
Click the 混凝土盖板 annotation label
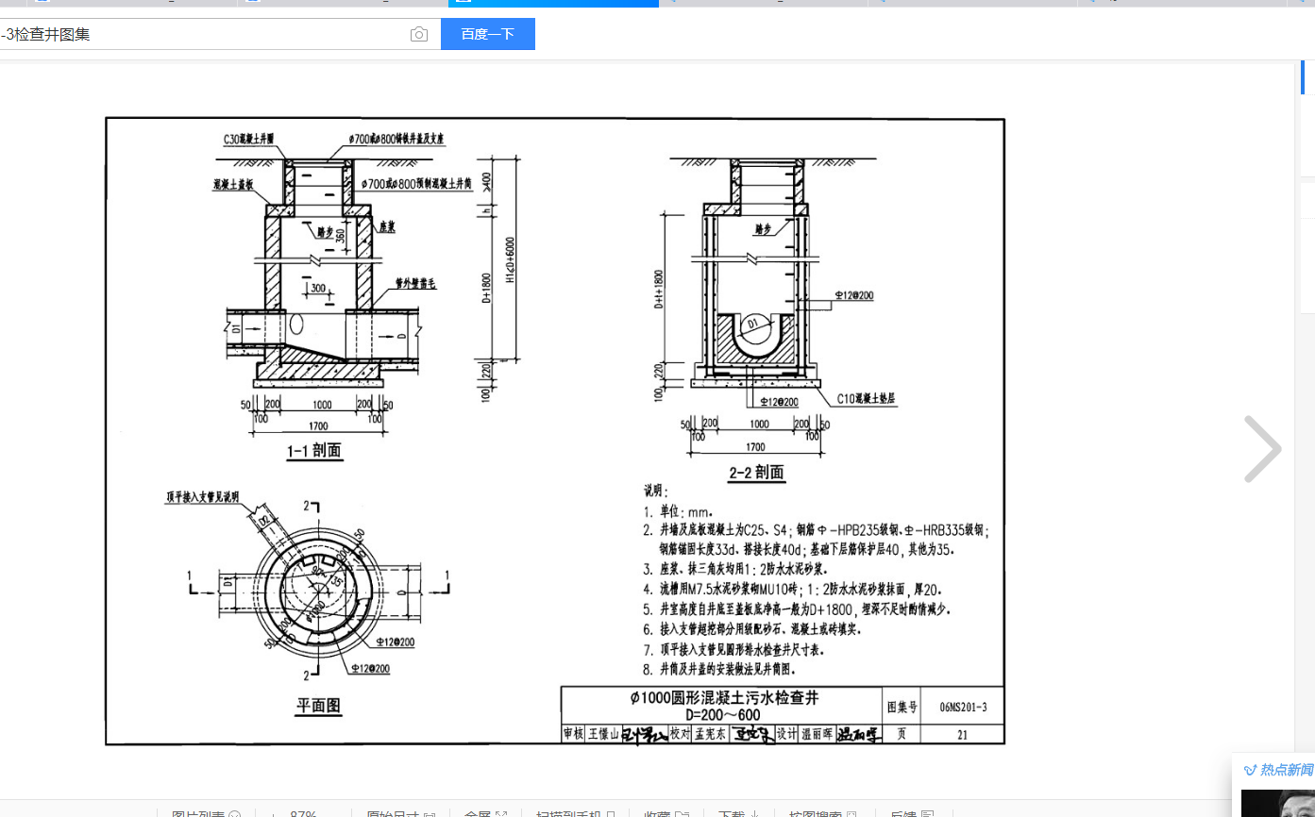click(232, 185)
